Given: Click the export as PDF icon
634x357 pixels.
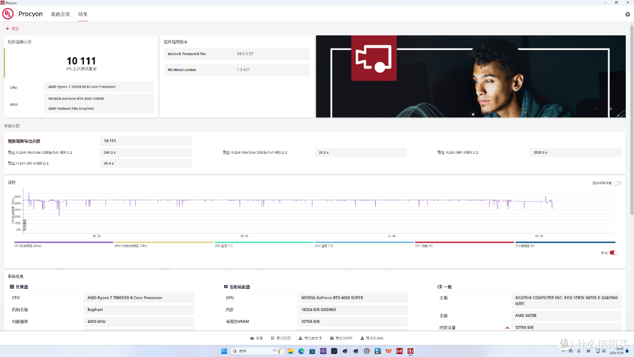Looking at the screenshot, I should (x=332, y=338).
